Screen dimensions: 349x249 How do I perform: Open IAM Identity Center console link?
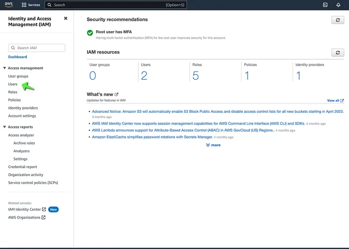[x=25, y=209]
